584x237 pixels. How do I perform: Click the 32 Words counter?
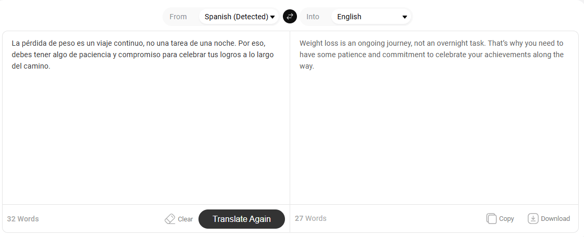pyautogui.click(x=23, y=219)
